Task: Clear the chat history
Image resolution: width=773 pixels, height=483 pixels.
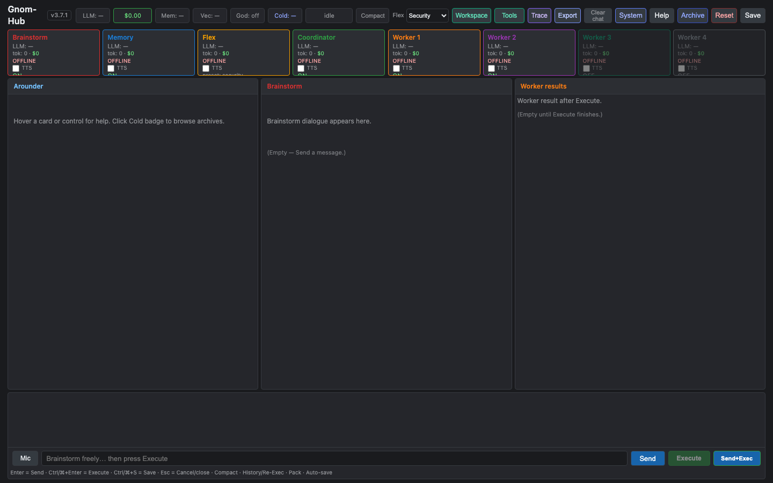Action: (x=598, y=16)
